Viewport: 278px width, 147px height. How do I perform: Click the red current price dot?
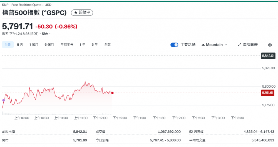pyautogui.click(x=112, y=93)
